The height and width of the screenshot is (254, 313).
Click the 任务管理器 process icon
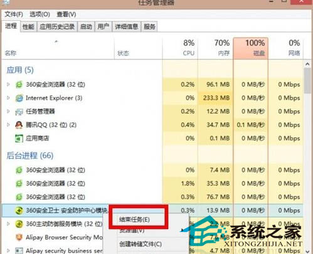19,112
